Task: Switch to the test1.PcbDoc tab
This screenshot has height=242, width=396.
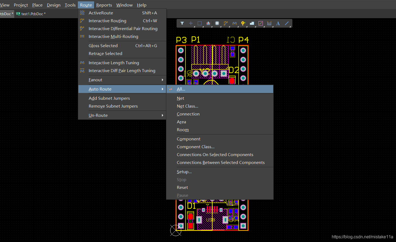Action: pyautogui.click(x=32, y=14)
